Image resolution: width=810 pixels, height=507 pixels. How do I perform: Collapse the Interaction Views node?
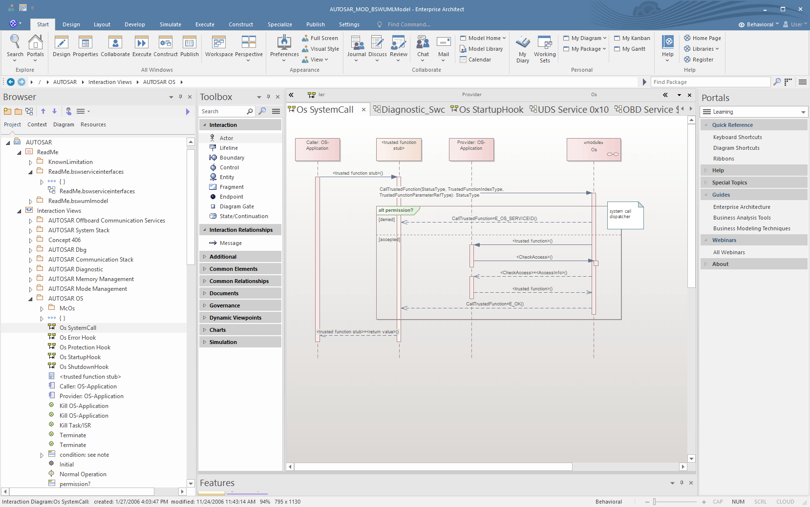[x=19, y=211]
